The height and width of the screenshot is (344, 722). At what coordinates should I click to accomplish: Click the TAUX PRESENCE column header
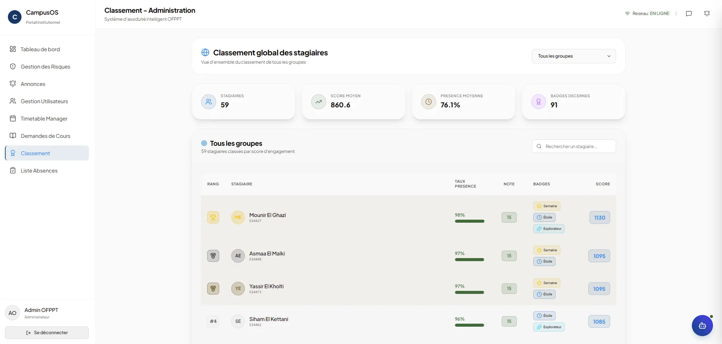466,184
